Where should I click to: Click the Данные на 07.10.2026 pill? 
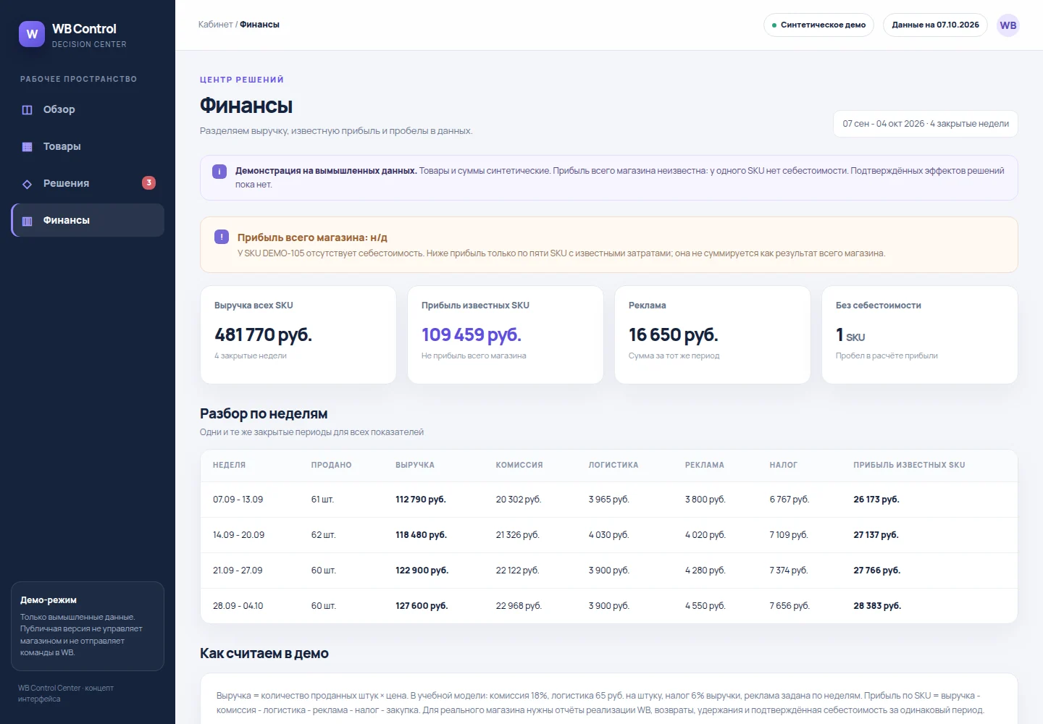[935, 25]
